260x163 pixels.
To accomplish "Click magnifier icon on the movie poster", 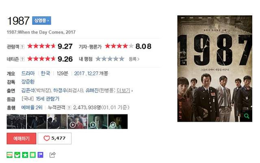I will pyautogui.click(x=247, y=116).
